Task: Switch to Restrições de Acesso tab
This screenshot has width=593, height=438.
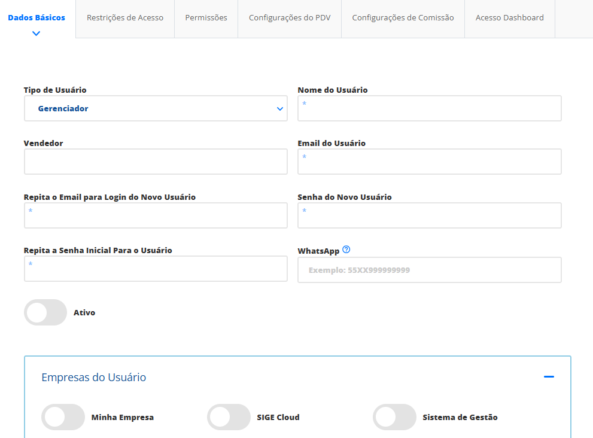Action: click(x=125, y=18)
